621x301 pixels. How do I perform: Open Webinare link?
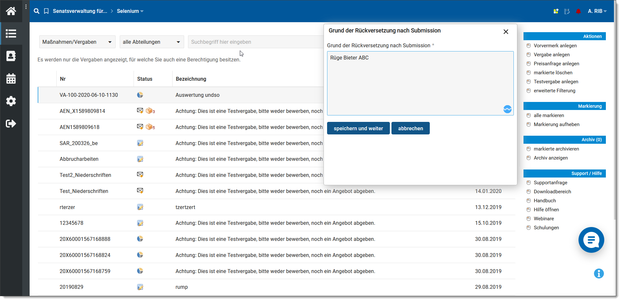point(544,219)
